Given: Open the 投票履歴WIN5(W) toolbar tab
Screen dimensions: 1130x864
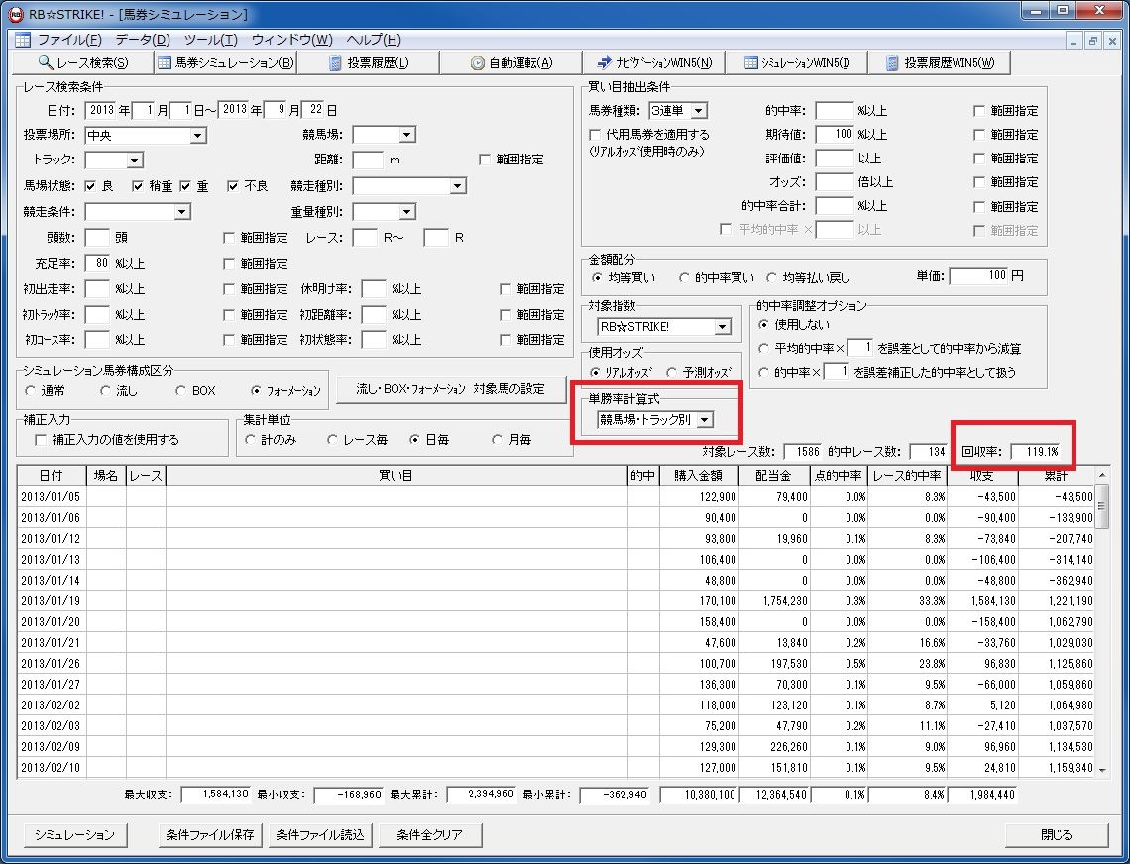Looking at the screenshot, I should coord(940,62).
